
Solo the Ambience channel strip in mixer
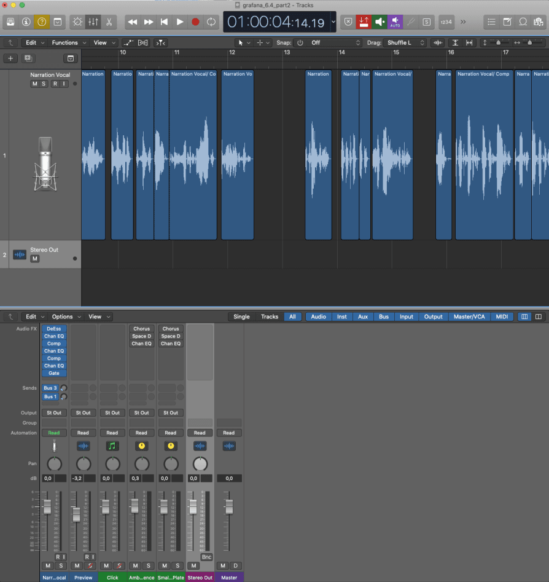click(148, 565)
